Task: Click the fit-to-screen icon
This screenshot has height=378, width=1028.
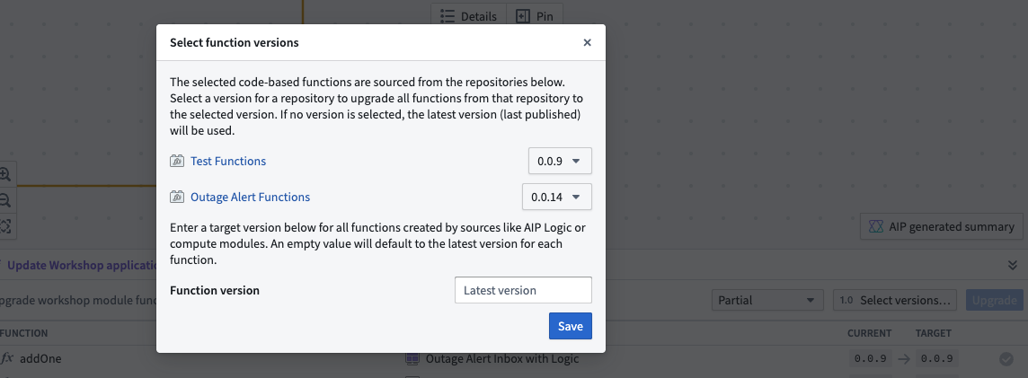Action: coord(5,225)
